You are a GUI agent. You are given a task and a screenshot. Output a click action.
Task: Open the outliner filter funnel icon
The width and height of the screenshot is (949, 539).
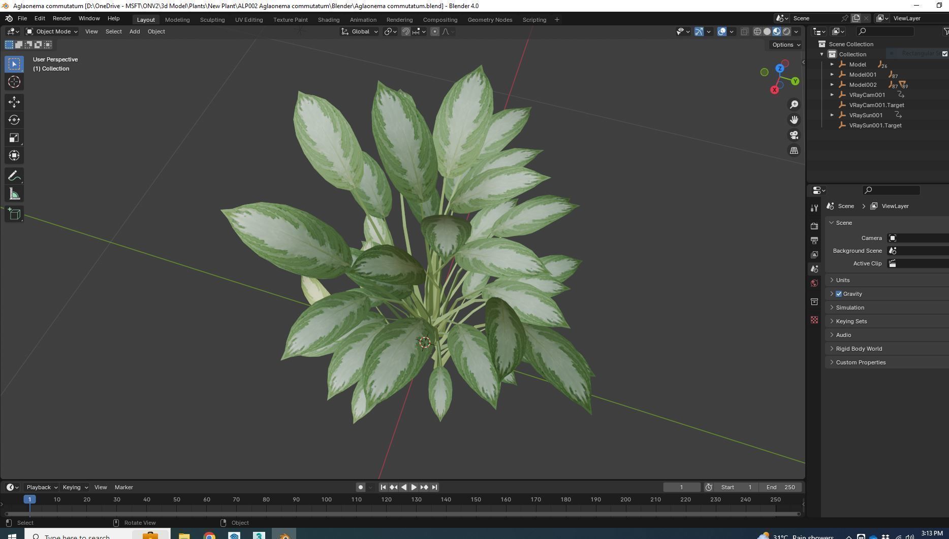(946, 31)
